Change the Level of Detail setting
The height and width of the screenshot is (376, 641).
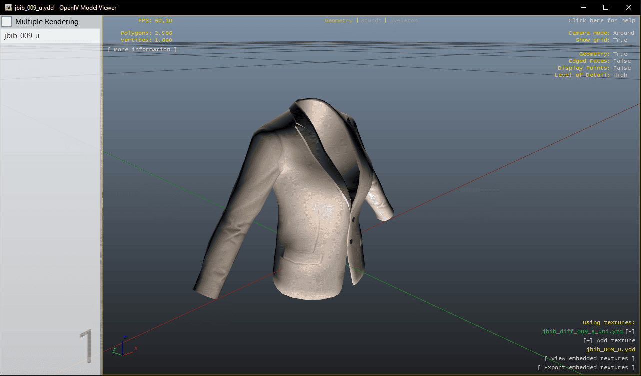[x=620, y=75]
